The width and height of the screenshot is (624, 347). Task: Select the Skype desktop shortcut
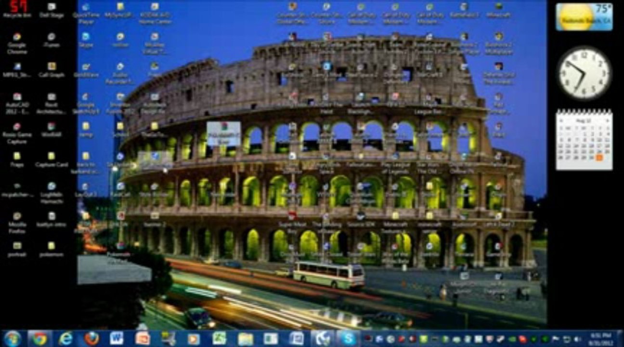point(86,40)
